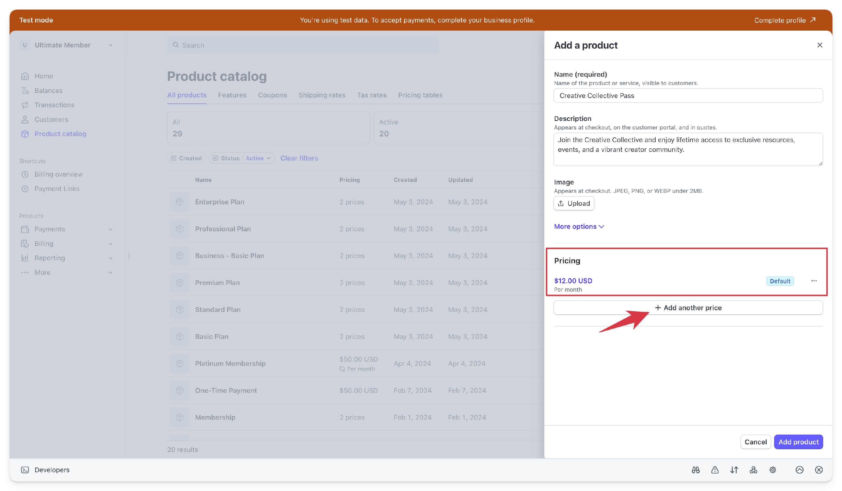
Task: Switch to Coupons tab
Action: coord(272,95)
